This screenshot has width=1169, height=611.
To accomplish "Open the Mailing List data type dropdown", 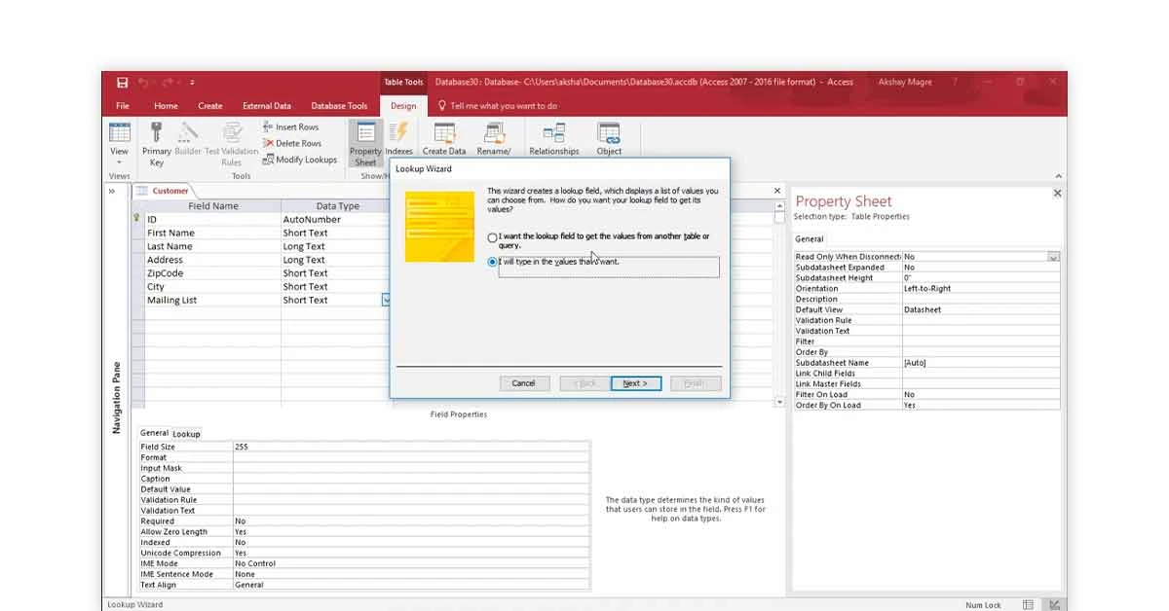I will [x=387, y=300].
